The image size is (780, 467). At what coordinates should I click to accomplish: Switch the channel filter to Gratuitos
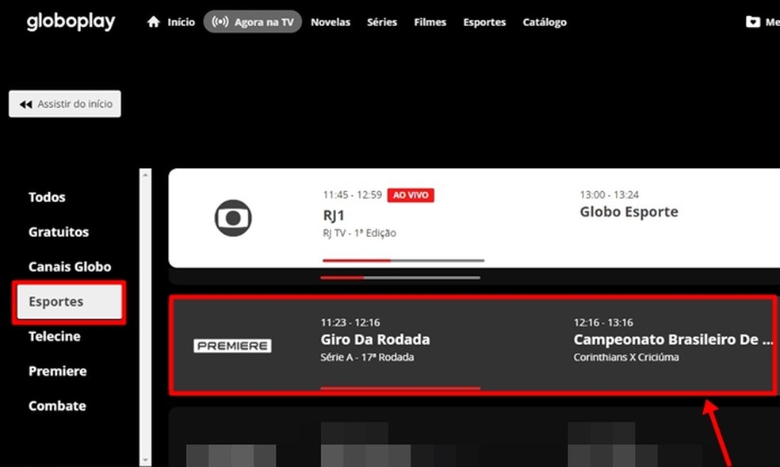click(58, 232)
